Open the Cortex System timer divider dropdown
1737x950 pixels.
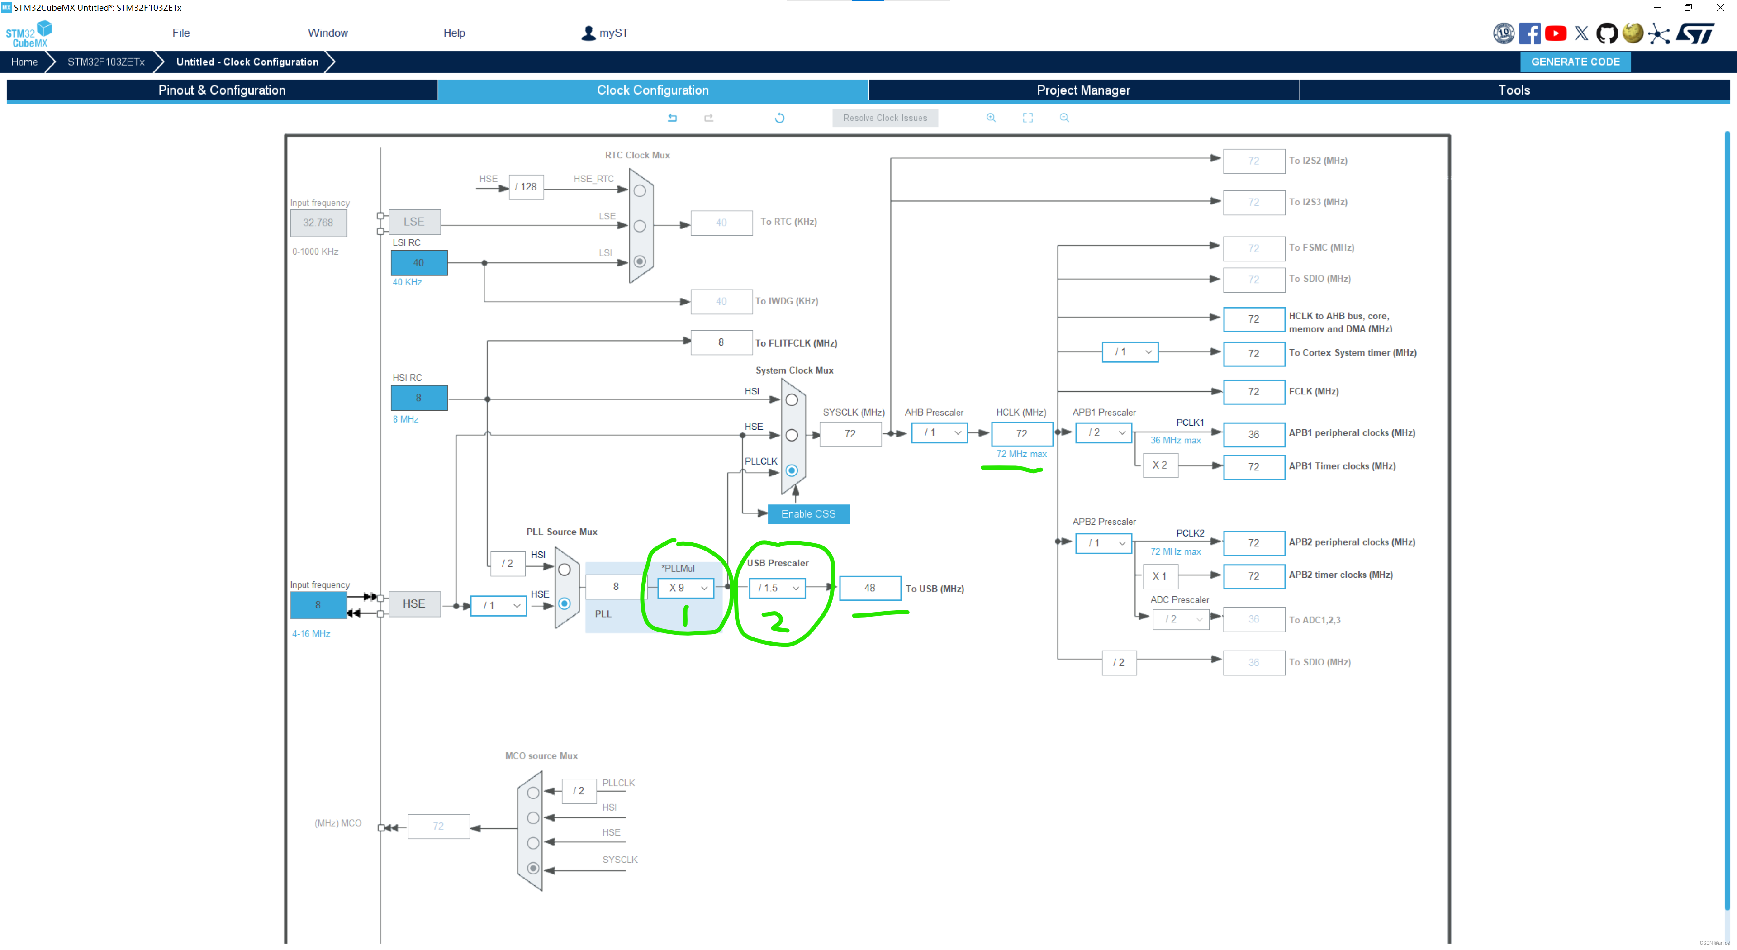(x=1130, y=352)
